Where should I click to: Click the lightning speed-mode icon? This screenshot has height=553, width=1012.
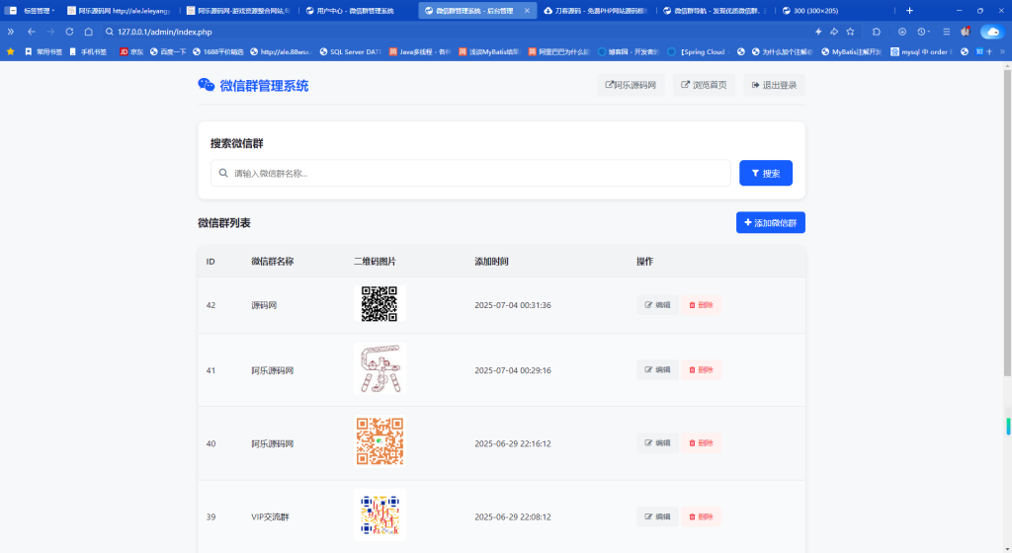[x=818, y=32]
